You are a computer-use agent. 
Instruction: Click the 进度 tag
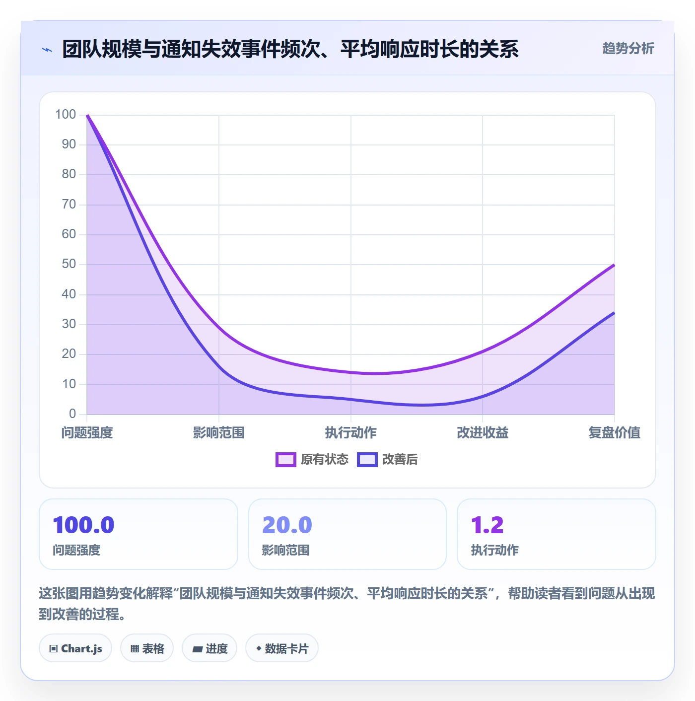point(209,648)
